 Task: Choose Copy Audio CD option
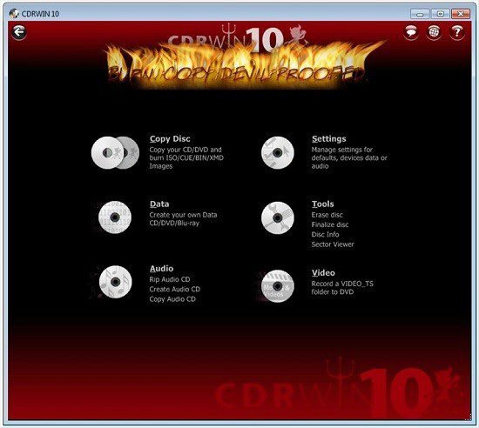coord(172,299)
